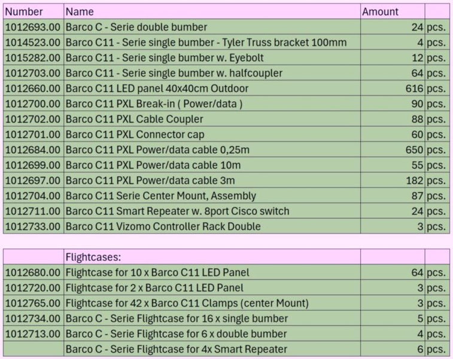Viewport: 453px width, 359px height.
Task: Select the Name column header cell
Action: point(212,11)
